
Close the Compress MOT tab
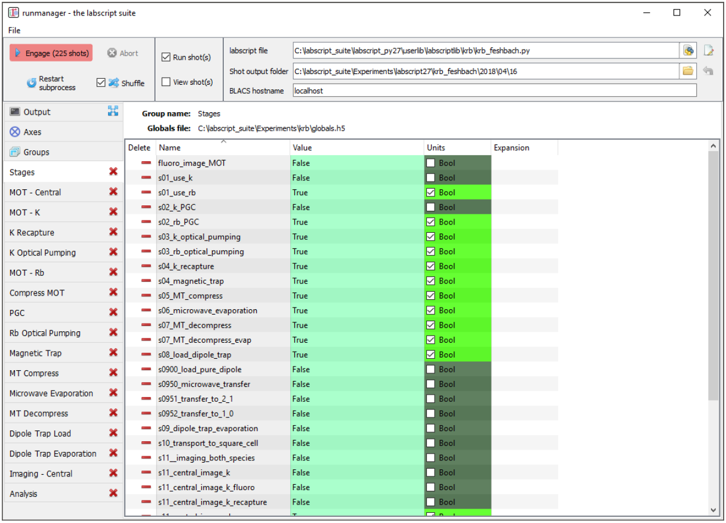click(113, 293)
